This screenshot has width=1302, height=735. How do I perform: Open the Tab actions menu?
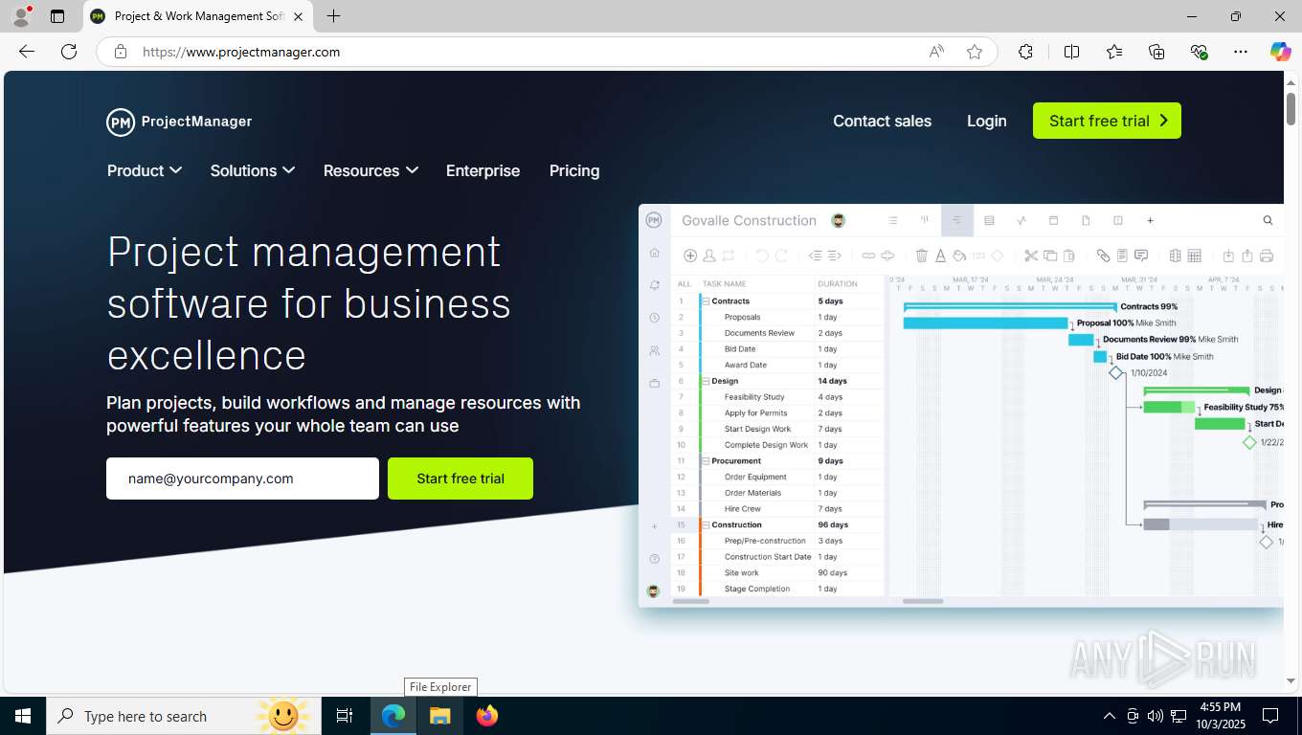pos(57,16)
